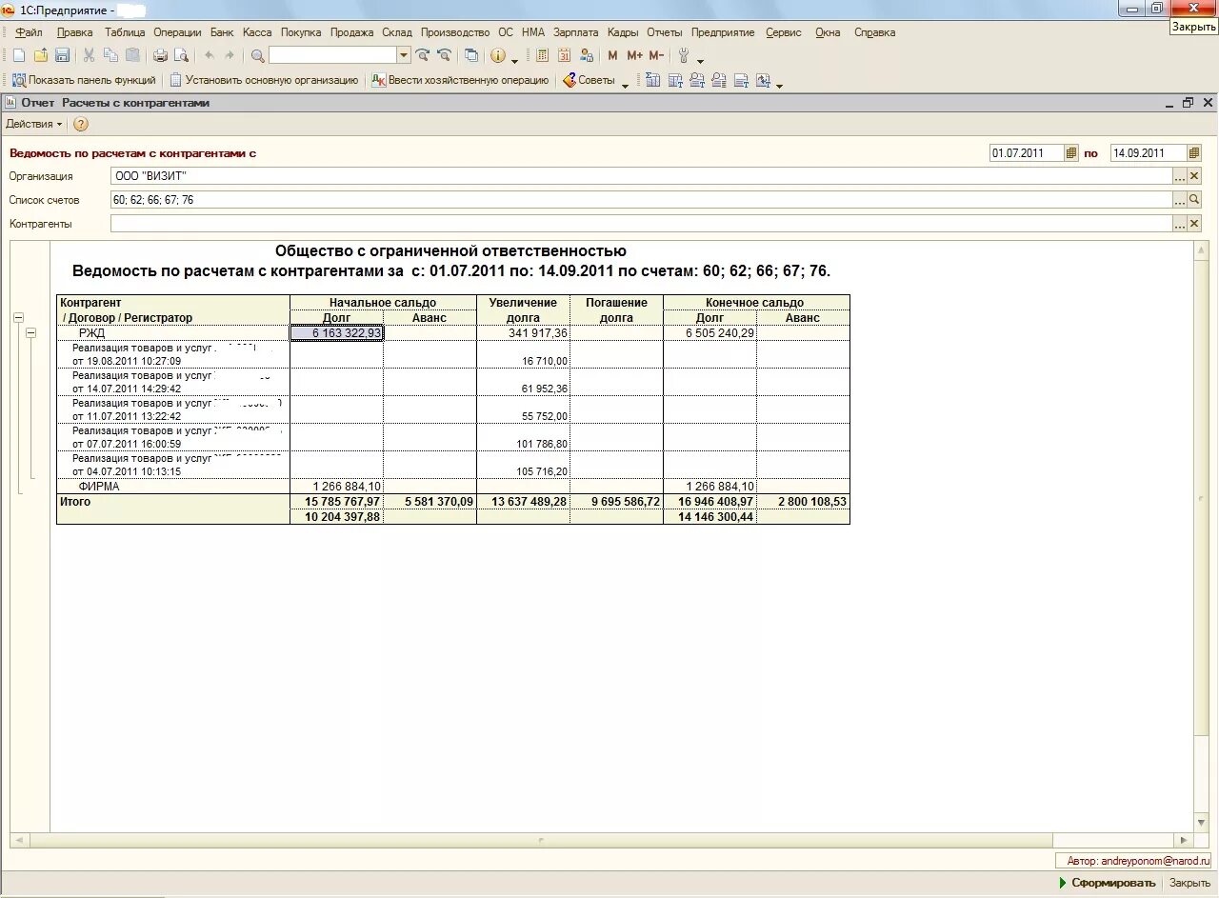Save using the floppy disk icon

pyautogui.click(x=62, y=55)
